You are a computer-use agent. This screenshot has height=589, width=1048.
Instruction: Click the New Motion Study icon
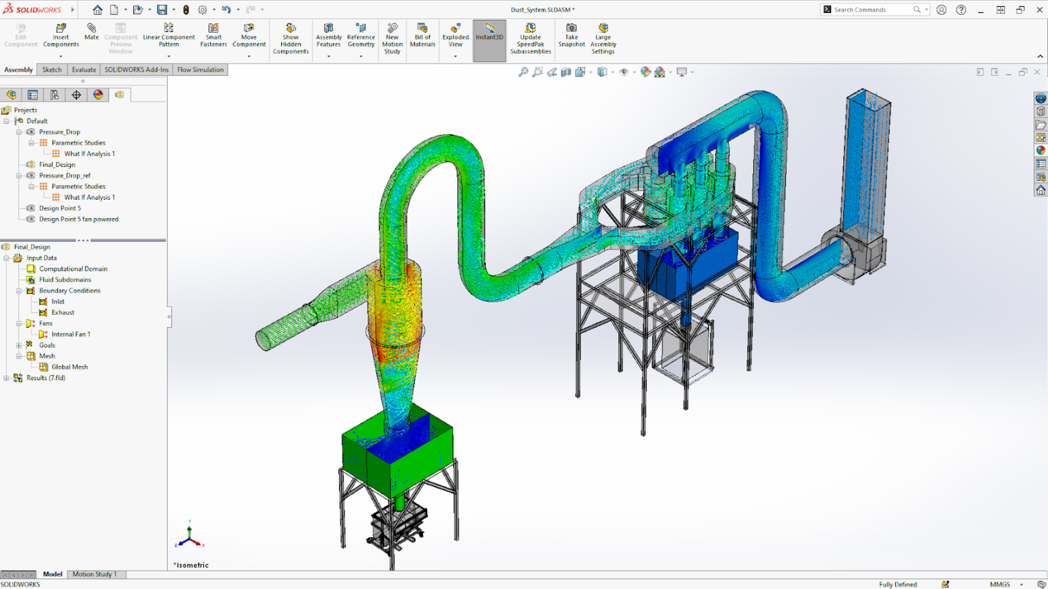(392, 37)
